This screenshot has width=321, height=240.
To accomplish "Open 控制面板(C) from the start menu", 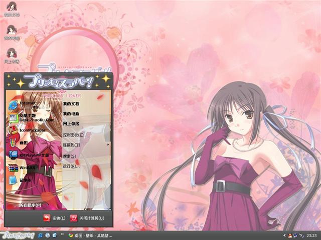I will pyautogui.click(x=73, y=135).
